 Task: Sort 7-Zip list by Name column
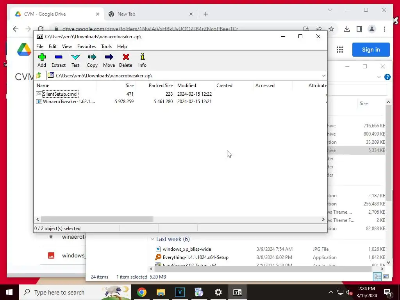coord(66,86)
